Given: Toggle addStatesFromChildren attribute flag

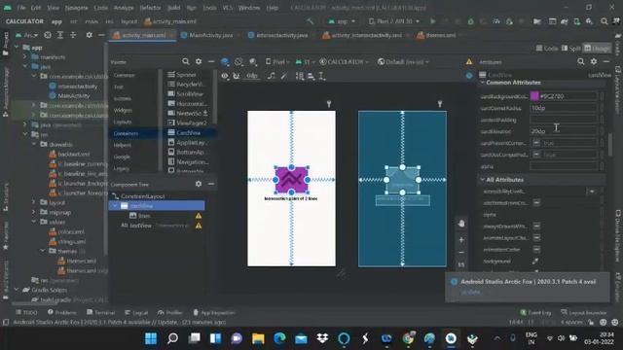Looking at the screenshot, I should (x=536, y=203).
